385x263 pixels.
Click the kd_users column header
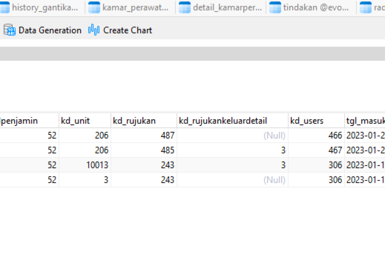click(x=316, y=121)
